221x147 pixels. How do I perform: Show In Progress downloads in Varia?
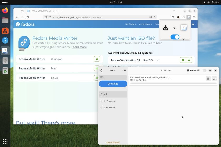[113, 101]
